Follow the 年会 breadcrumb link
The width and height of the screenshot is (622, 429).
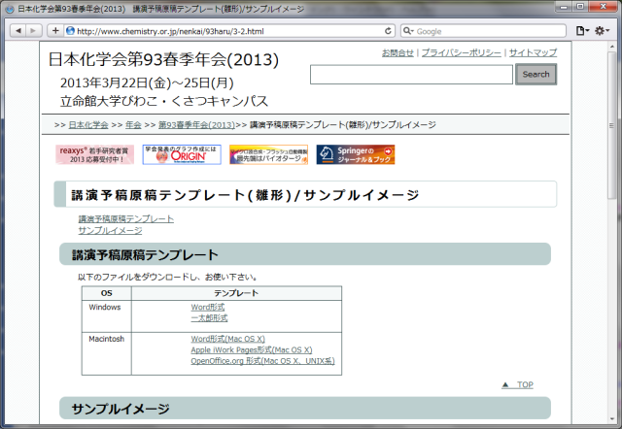coord(133,125)
